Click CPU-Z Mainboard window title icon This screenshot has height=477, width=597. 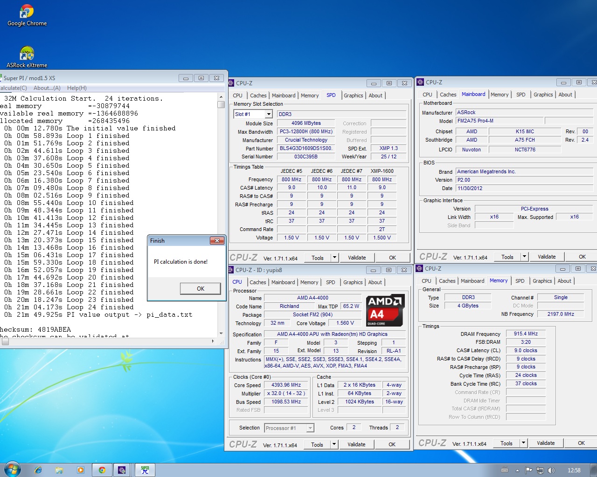[x=420, y=82]
